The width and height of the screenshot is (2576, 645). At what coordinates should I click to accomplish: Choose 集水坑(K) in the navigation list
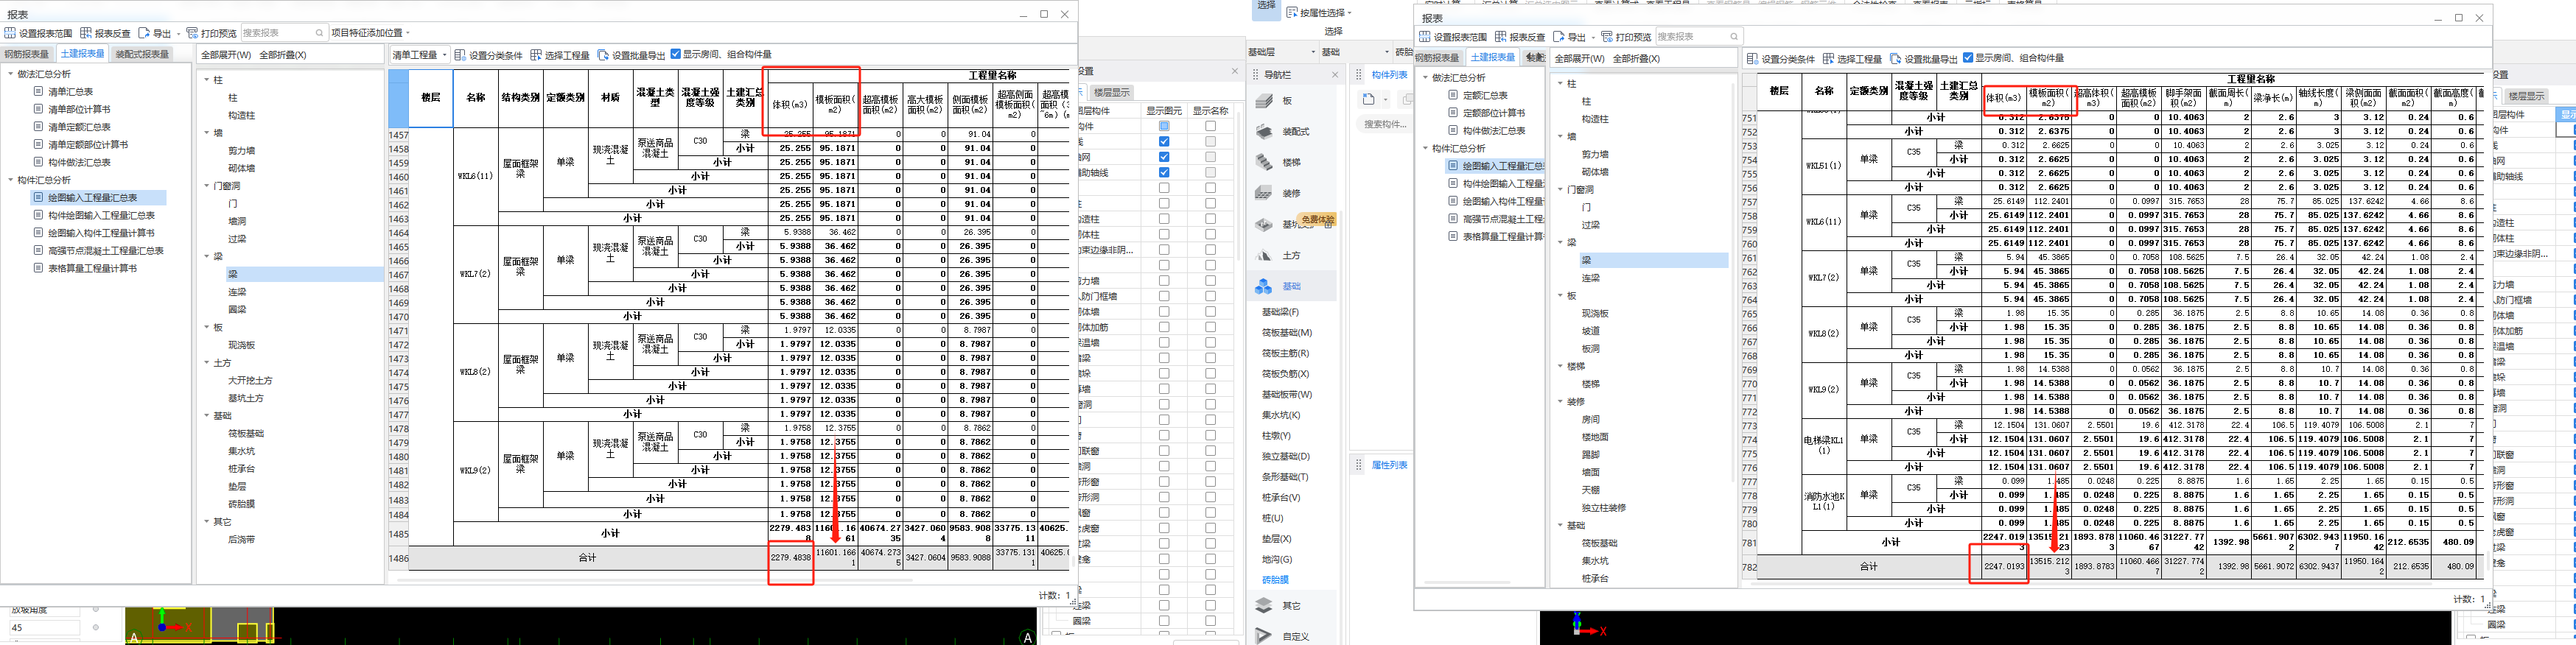point(1281,415)
